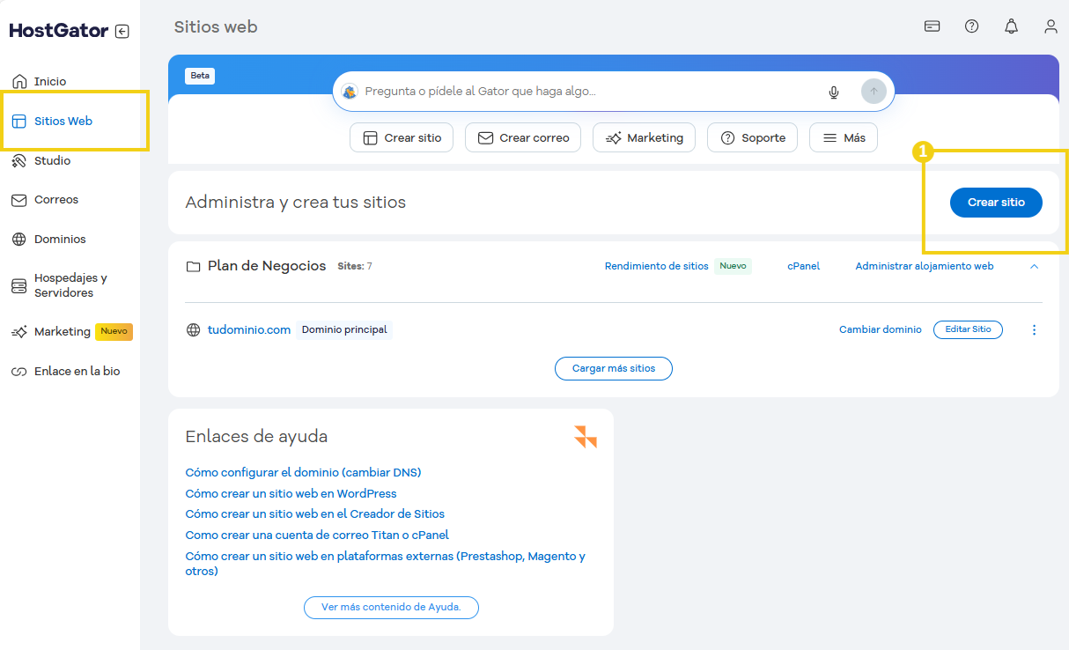Click the highlighted Crear sitio button
The width and height of the screenshot is (1069, 650).
pos(996,203)
